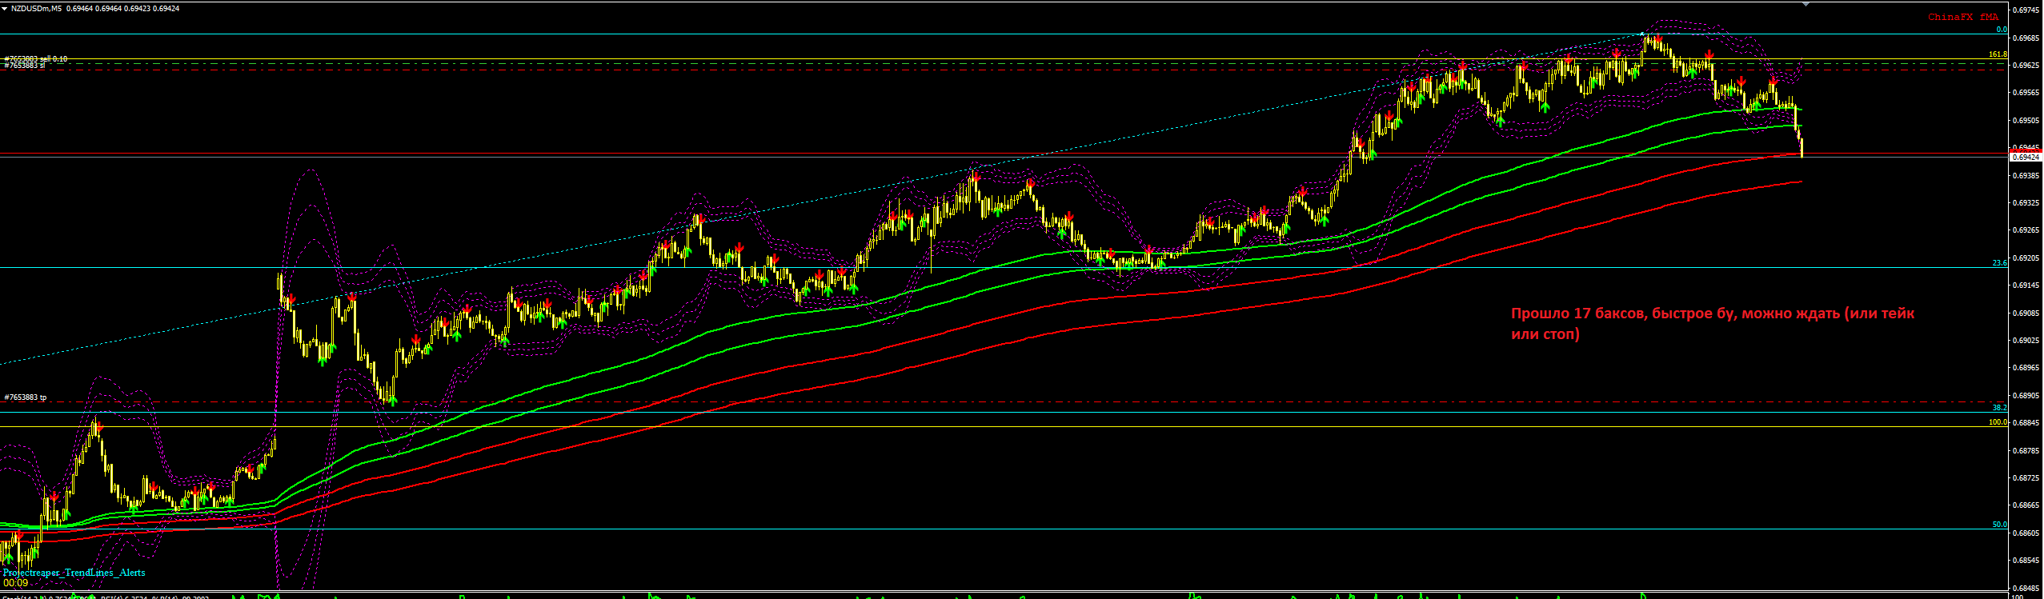
Task: Click the Fibonacci 50.0 level label
Action: (2000, 525)
